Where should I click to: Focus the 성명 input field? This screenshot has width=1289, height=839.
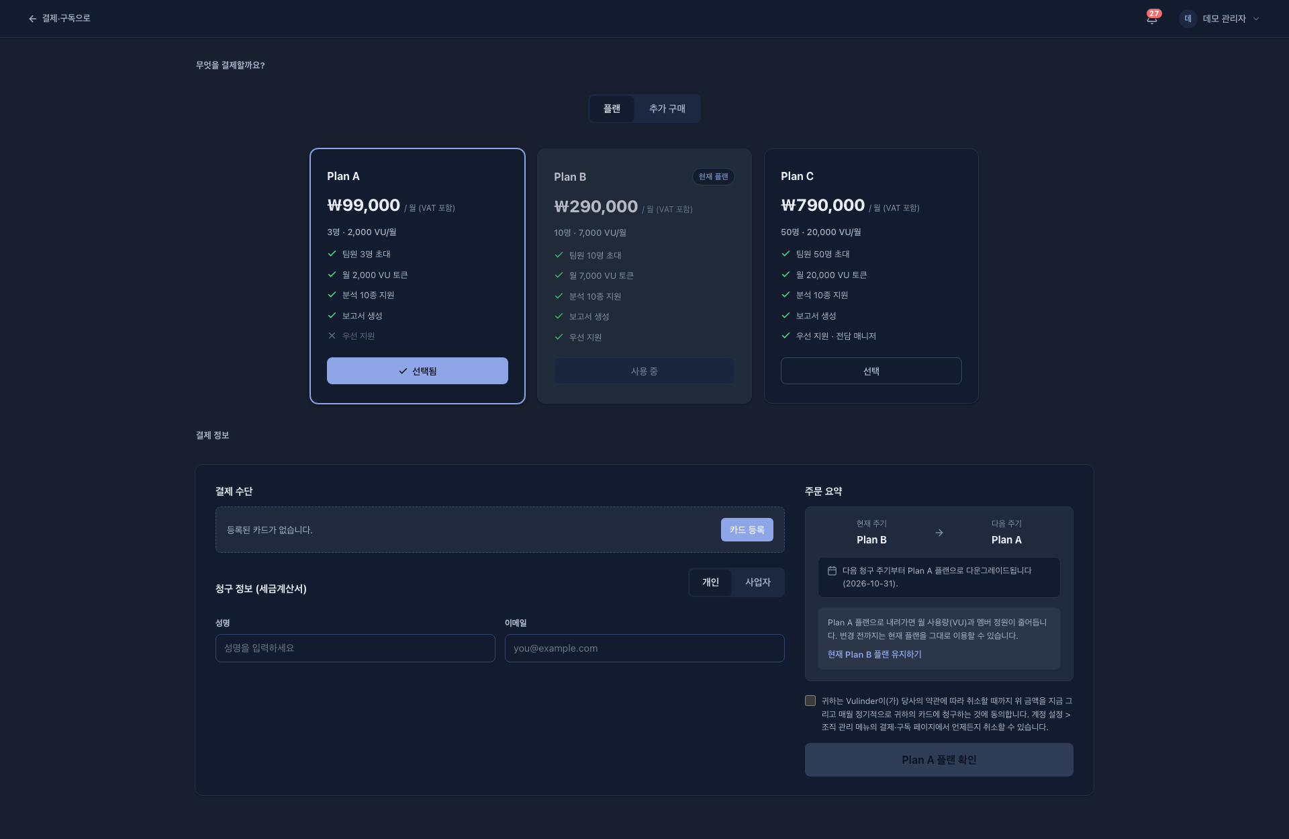(x=355, y=648)
